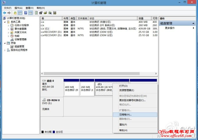The height and width of the screenshot is (140, 198).
Task: Click the Help question-mark toolbar icon
Action: [26, 13]
